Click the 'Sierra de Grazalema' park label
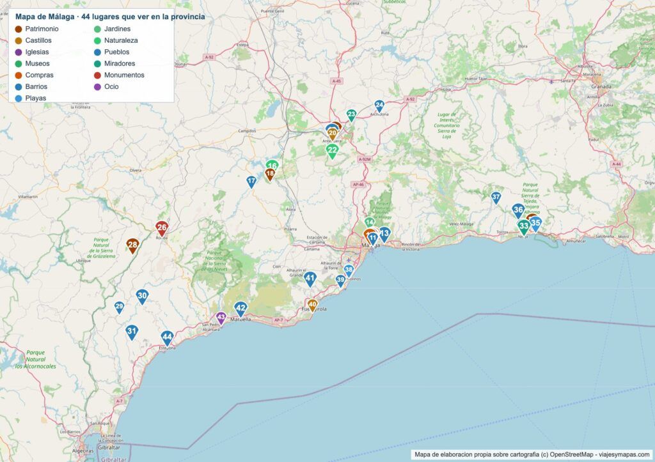The height and width of the screenshot is (462, 655). [x=101, y=248]
